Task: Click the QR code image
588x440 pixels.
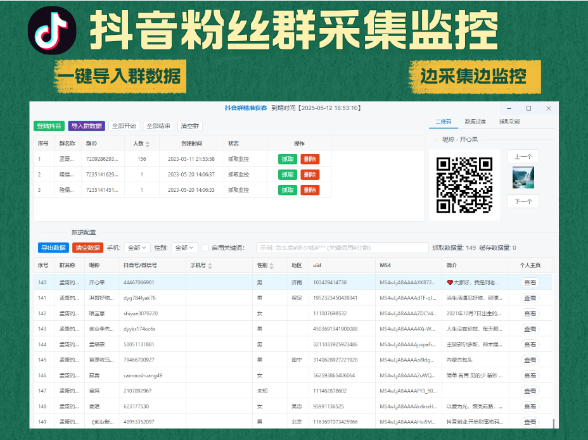Action: (464, 185)
